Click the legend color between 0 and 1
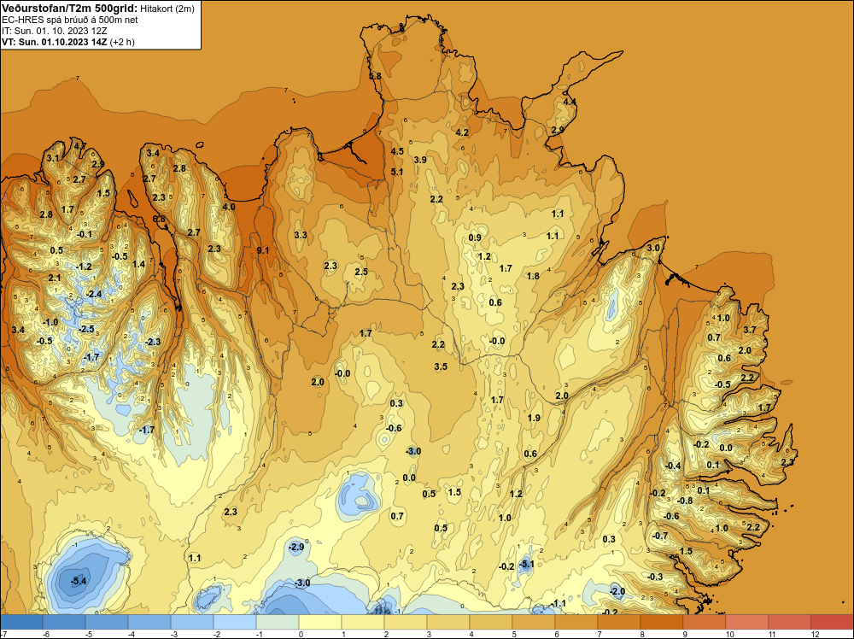The width and height of the screenshot is (854, 639). pyautogui.click(x=320, y=622)
